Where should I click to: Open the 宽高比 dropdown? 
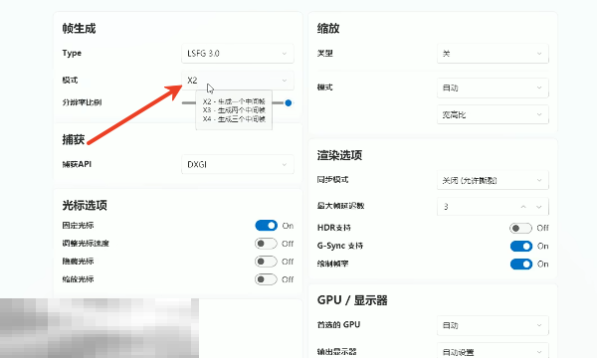(493, 114)
